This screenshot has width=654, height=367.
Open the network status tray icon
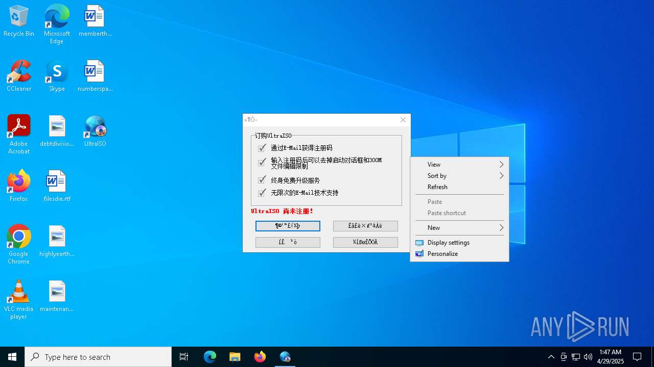pyautogui.click(x=576, y=357)
